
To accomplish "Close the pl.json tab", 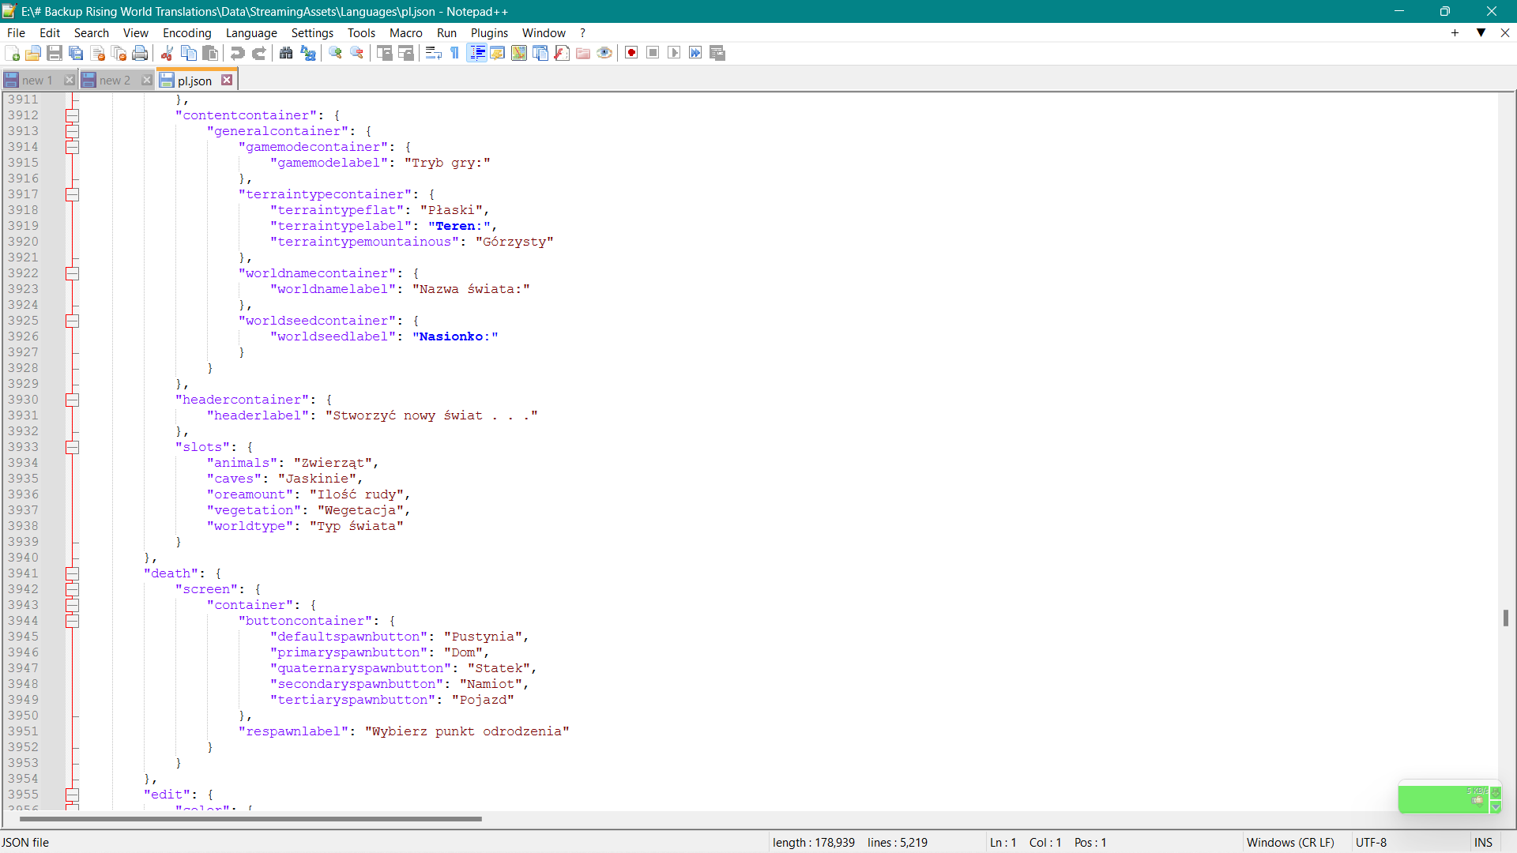I will point(227,80).
